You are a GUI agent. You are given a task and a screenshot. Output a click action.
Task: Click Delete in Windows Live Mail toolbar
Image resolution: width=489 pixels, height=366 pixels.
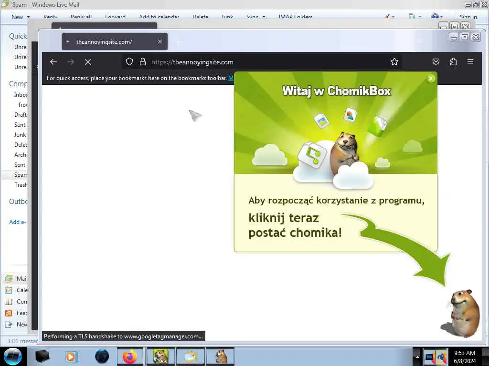(x=200, y=17)
